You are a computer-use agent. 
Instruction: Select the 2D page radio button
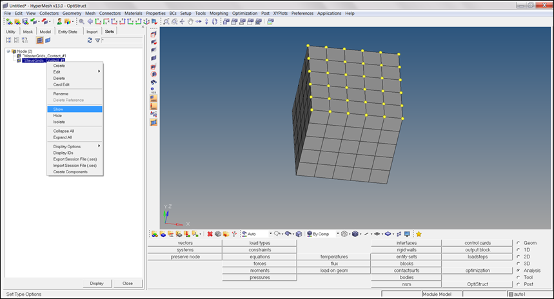coord(519,256)
